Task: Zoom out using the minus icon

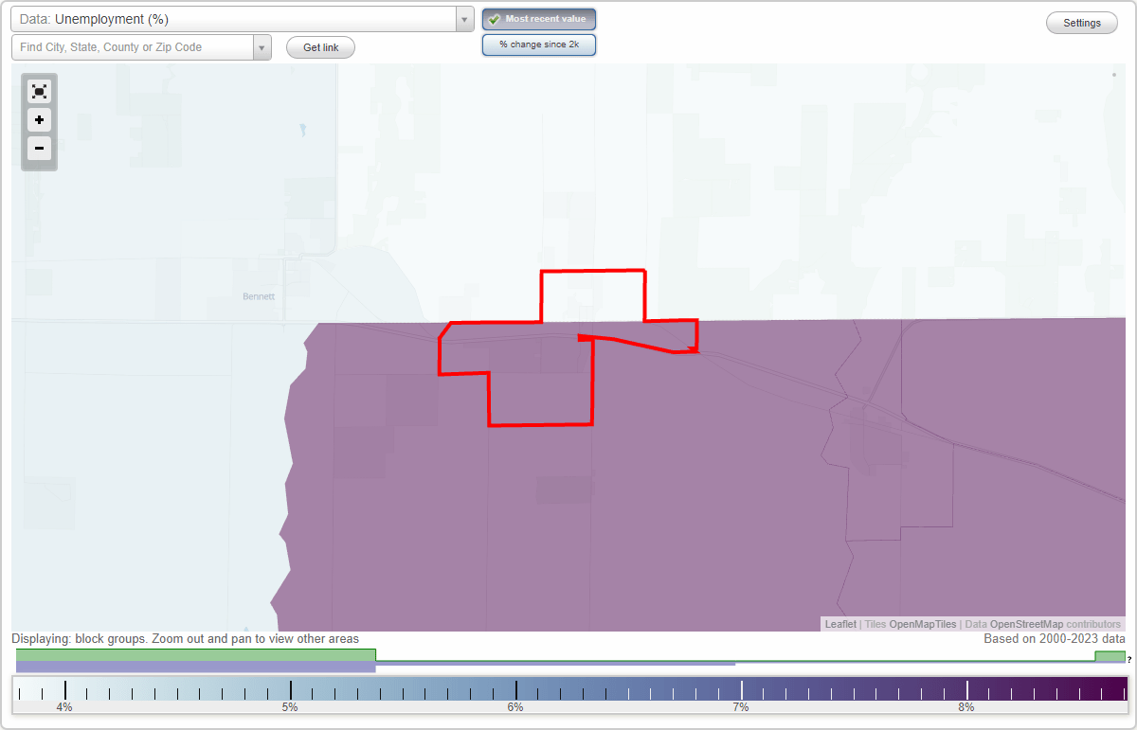Action: tap(39, 149)
